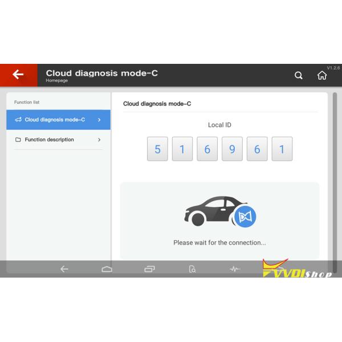Open Function description menu item
Viewport: 342px width, 342px height.
pos(49,140)
